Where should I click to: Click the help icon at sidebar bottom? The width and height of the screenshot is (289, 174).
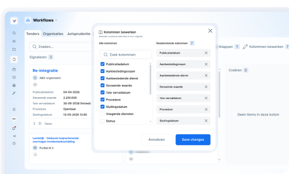14,144
